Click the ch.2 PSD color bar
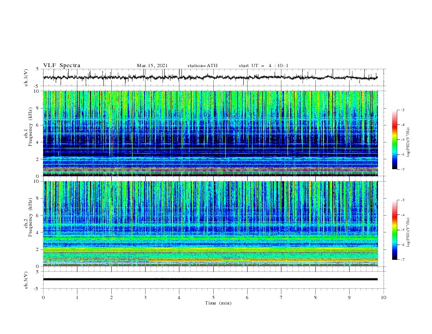The height and width of the screenshot is (334, 432). 394,230
